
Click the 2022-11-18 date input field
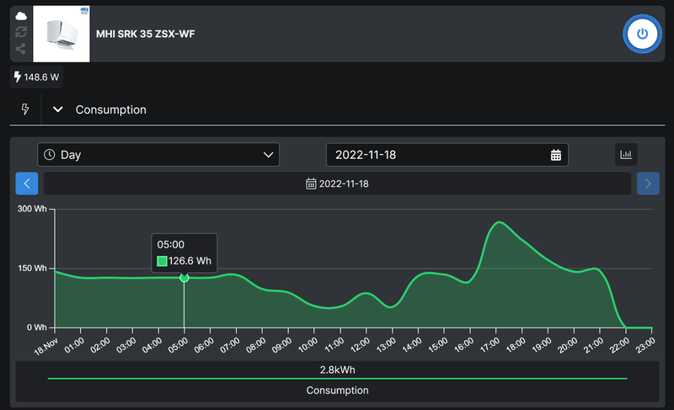pos(438,155)
